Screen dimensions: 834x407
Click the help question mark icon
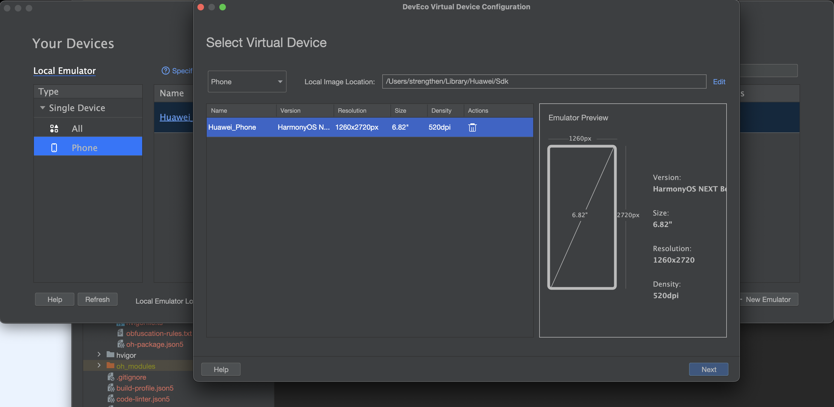[x=165, y=71]
